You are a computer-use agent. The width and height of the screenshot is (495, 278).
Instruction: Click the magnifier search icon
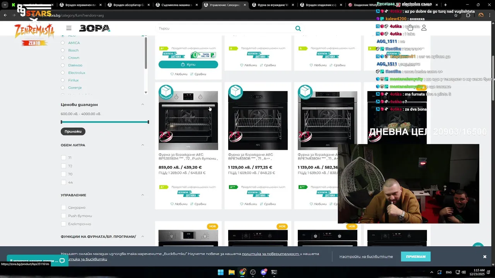298,28
